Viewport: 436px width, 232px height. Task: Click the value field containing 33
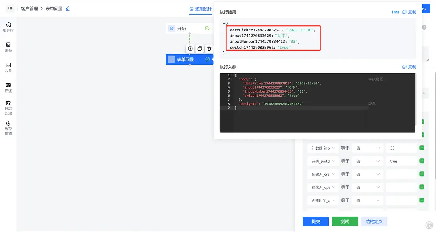click(401, 148)
